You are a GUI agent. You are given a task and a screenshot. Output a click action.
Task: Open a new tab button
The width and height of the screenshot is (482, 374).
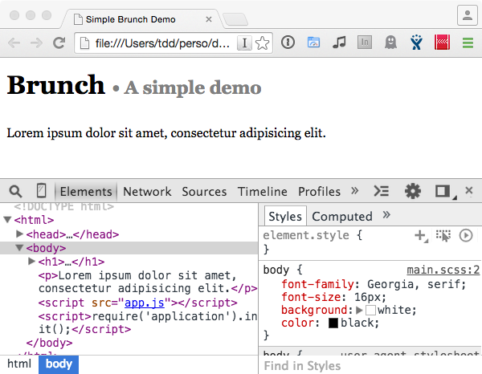click(x=235, y=19)
